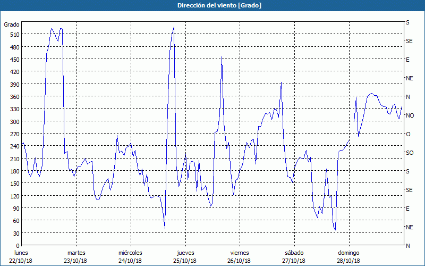Image resolution: width=425 pixels, height=266 pixels.
Task: Click the "O" compass label on the right axis
Action: (408, 134)
